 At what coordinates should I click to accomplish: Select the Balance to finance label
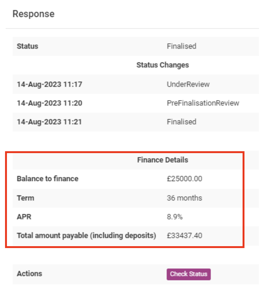click(48, 179)
